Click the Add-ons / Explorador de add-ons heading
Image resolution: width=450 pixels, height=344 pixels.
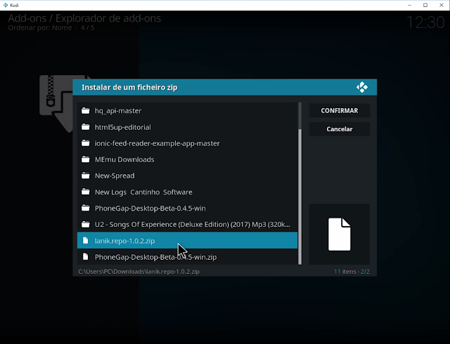click(x=84, y=18)
